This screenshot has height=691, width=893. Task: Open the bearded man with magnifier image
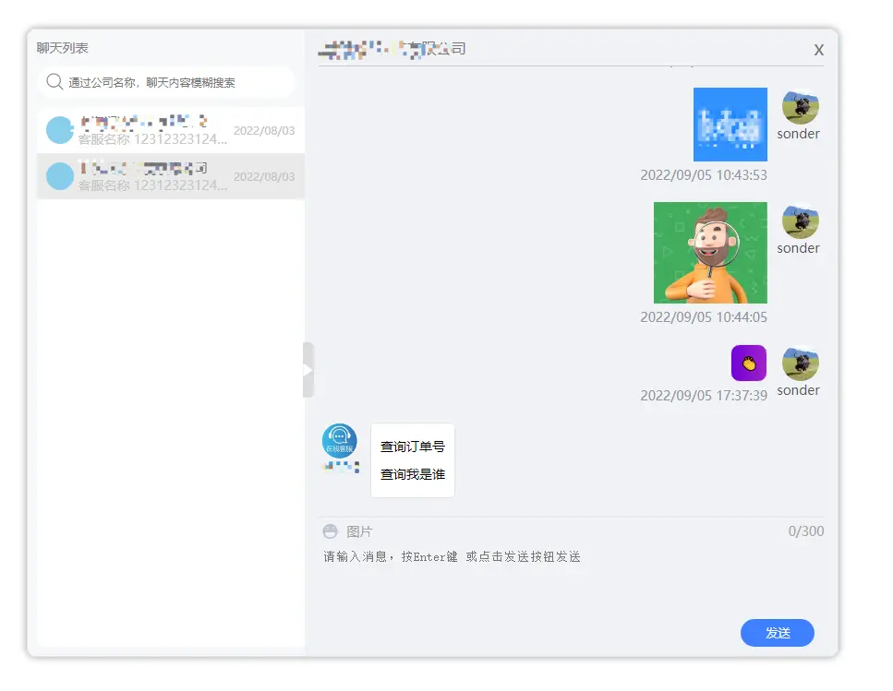click(710, 253)
